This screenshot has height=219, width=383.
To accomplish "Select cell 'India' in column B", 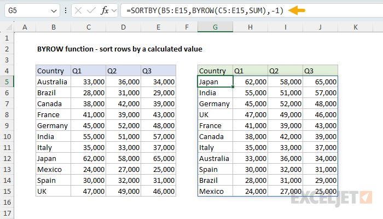I will (53, 137).
